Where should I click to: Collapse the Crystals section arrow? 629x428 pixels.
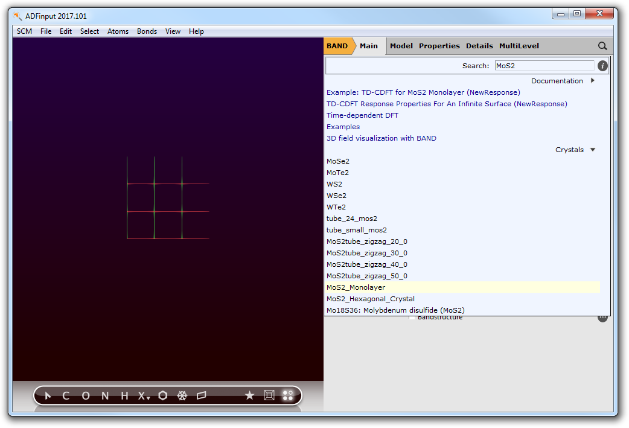pos(593,150)
